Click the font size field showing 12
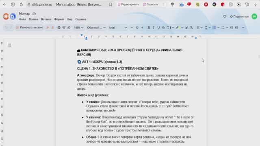The height and width of the screenshot is (146, 260). [x=137, y=28]
